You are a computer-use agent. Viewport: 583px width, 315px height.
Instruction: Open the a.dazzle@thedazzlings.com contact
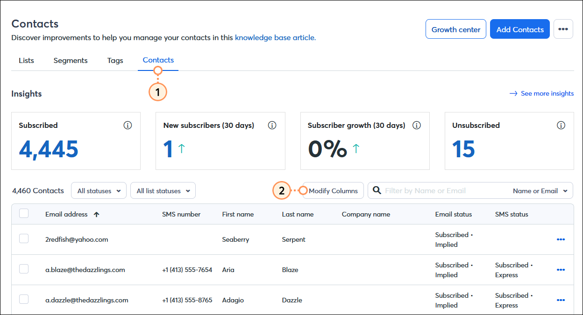pyautogui.click(x=86, y=300)
